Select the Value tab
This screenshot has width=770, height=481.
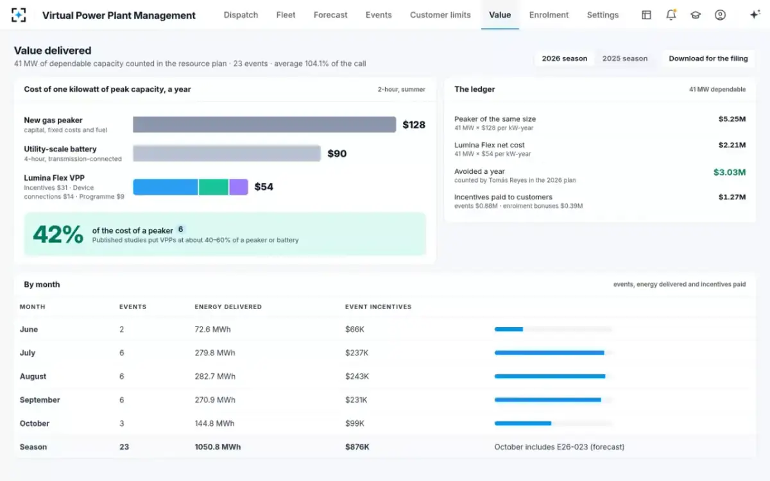click(x=500, y=15)
